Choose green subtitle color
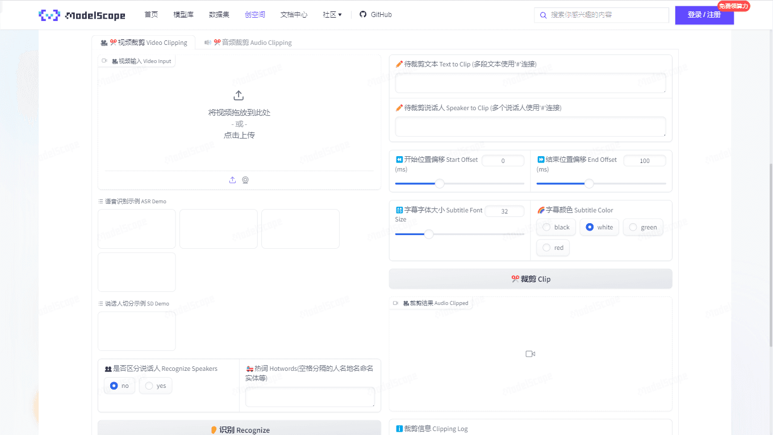The width and height of the screenshot is (773, 435). click(643, 227)
